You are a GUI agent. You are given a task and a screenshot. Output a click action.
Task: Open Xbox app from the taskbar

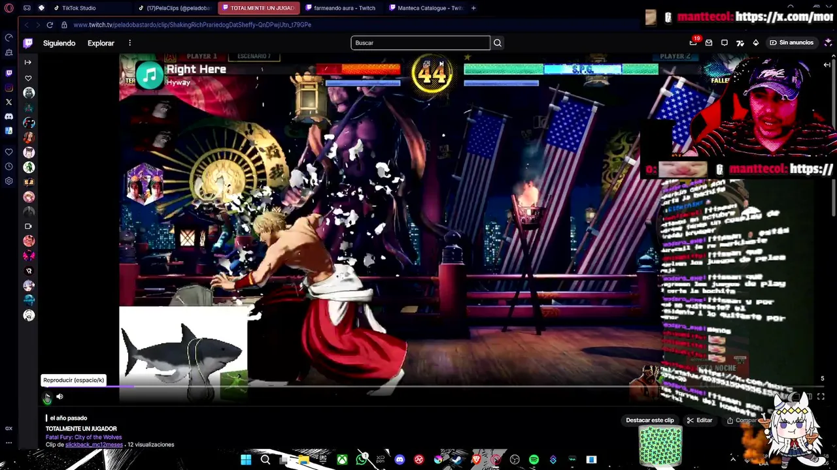coord(342,460)
